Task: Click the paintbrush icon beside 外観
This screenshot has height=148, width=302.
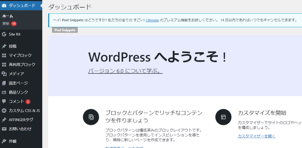Action: click(4, 141)
